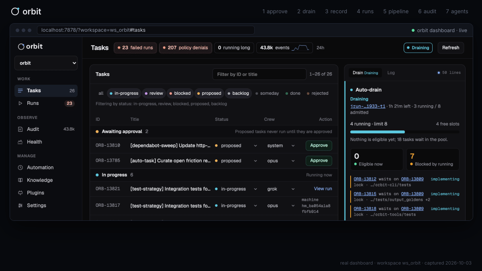Click the events sparkline chart
The image size is (482, 271).
click(301, 48)
